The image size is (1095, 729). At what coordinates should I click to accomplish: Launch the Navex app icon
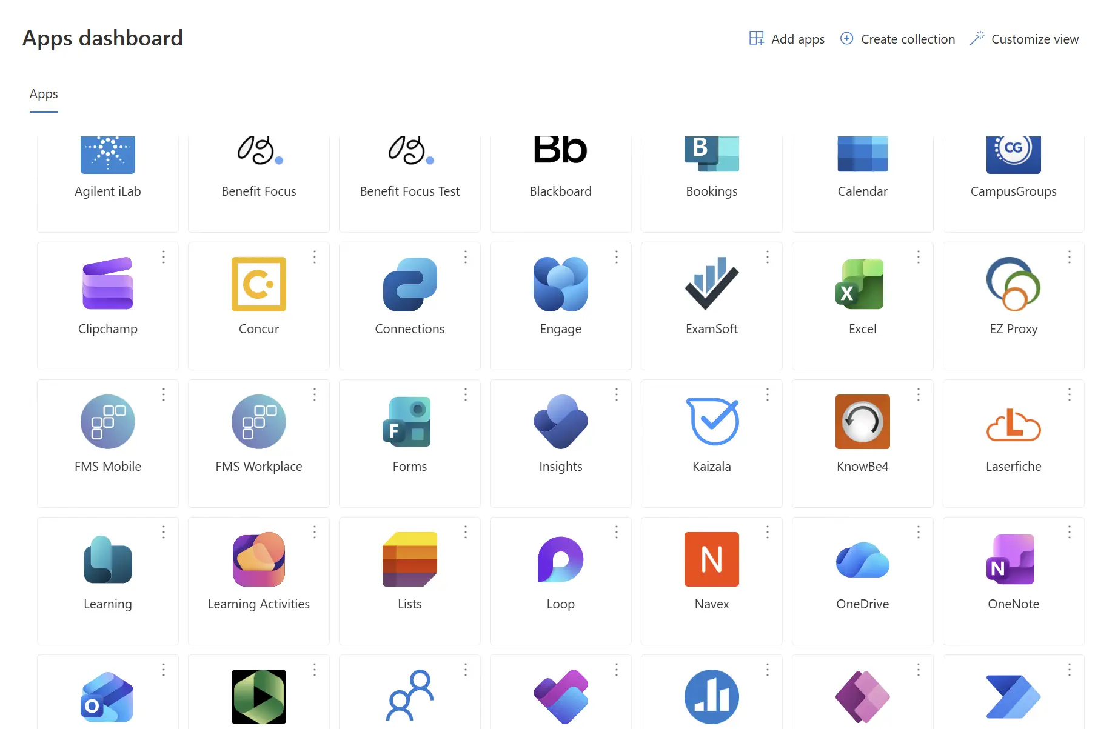712,559
